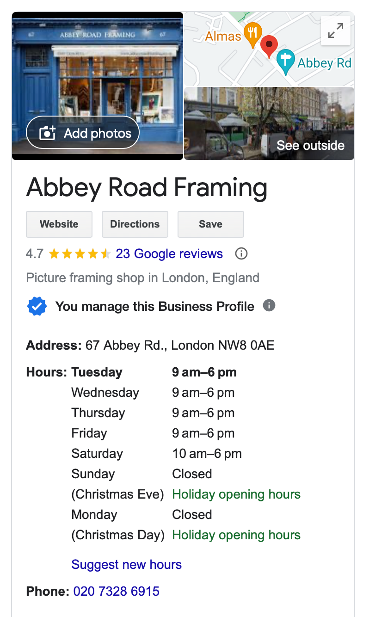Click info icon next to Business Profile
The width and height of the screenshot is (369, 617).
tap(269, 305)
